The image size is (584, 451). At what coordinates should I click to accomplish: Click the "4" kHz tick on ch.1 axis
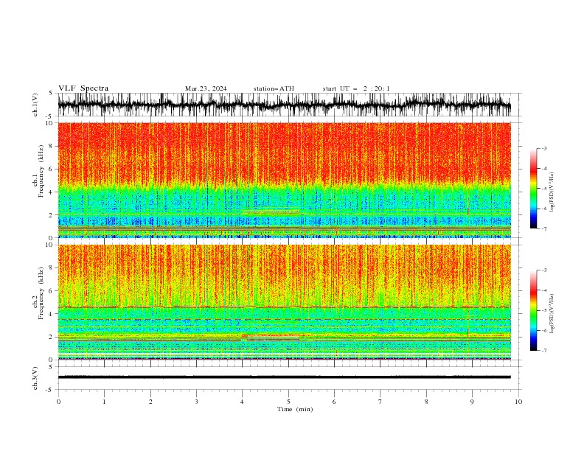[x=52, y=192]
